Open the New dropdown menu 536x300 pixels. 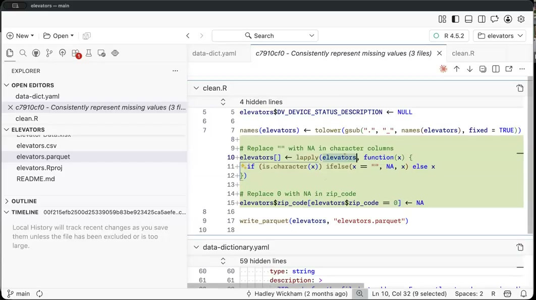(x=21, y=36)
